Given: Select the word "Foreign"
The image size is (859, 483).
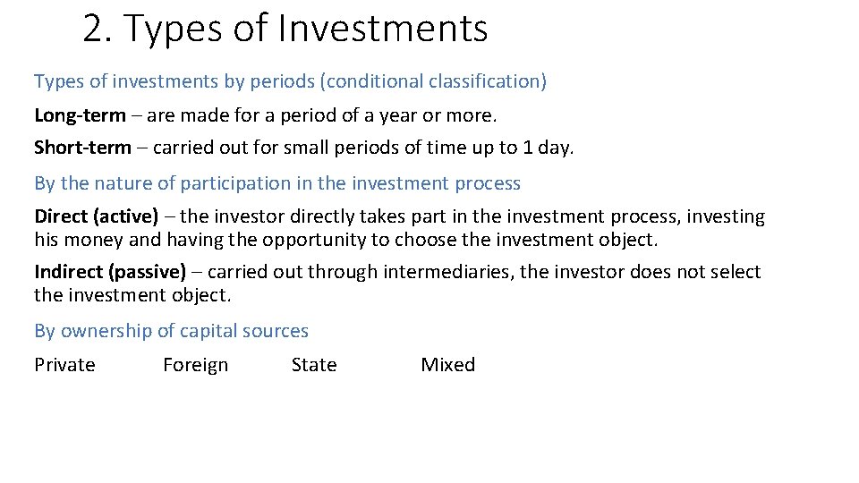Looking at the screenshot, I should tap(195, 365).
